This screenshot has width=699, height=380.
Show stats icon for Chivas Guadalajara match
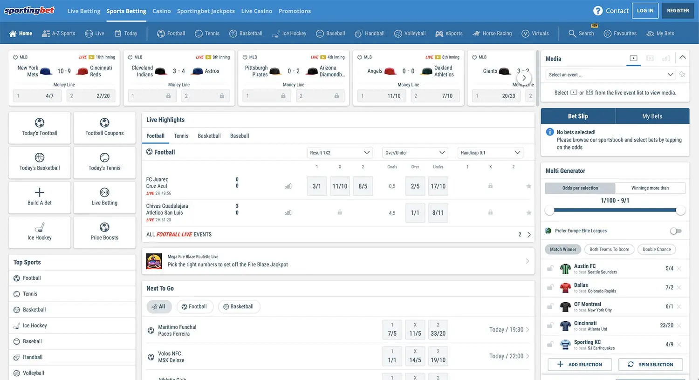point(288,213)
